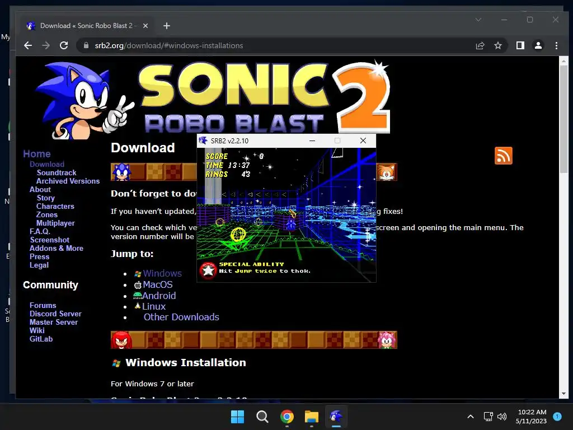Open Chrome three-dot menu
The image size is (573, 430).
[x=556, y=45]
